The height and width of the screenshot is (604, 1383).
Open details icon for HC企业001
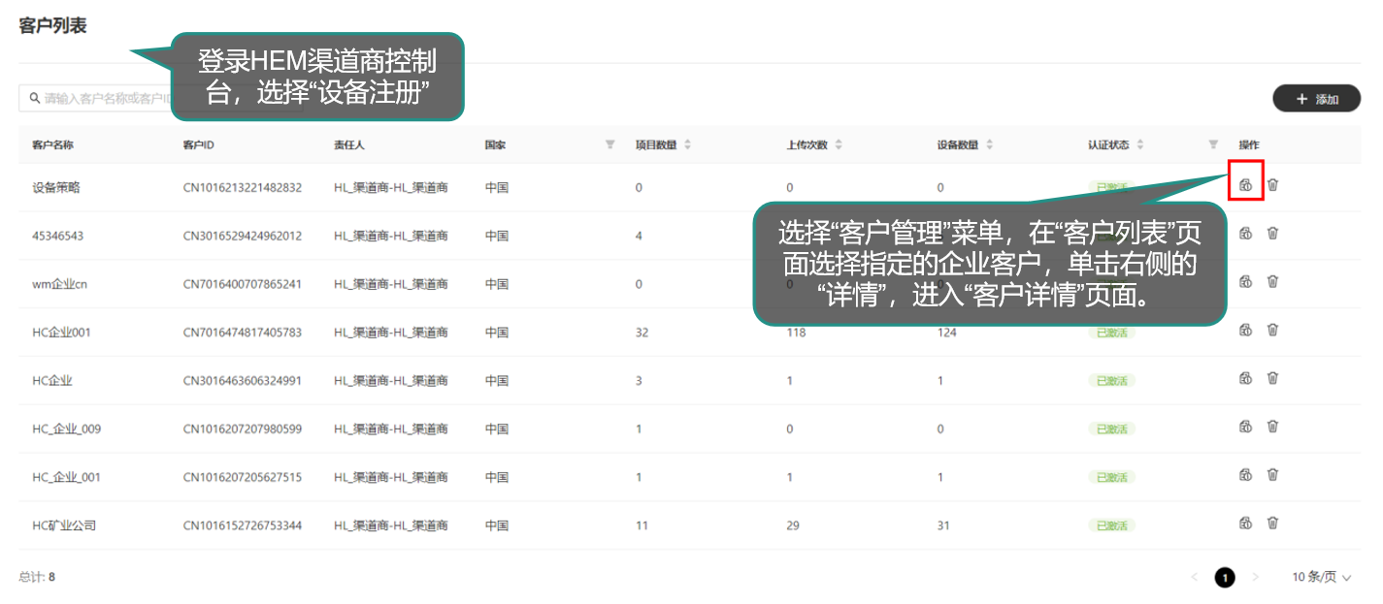[x=1245, y=330]
